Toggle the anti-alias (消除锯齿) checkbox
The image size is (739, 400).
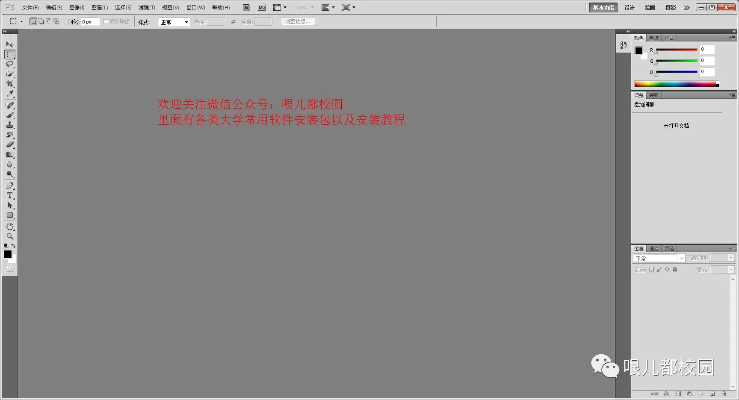[106, 21]
